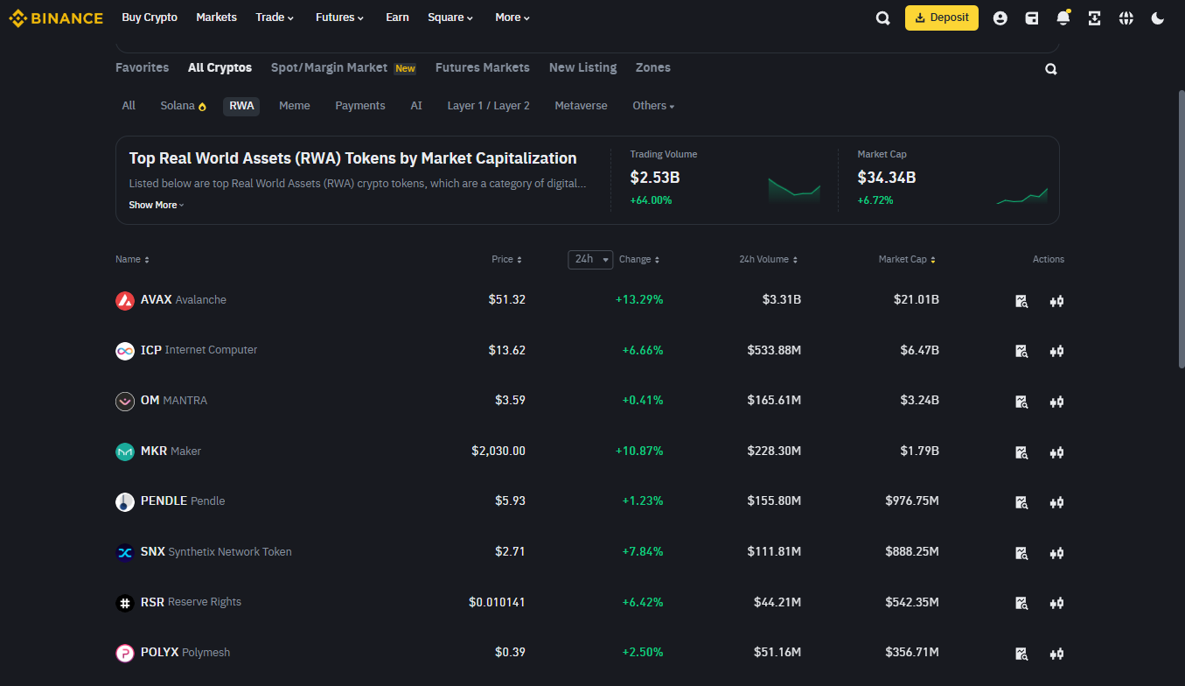Open the wallet icon in header
Viewport: 1185px width, 686px height.
pyautogui.click(x=1032, y=18)
